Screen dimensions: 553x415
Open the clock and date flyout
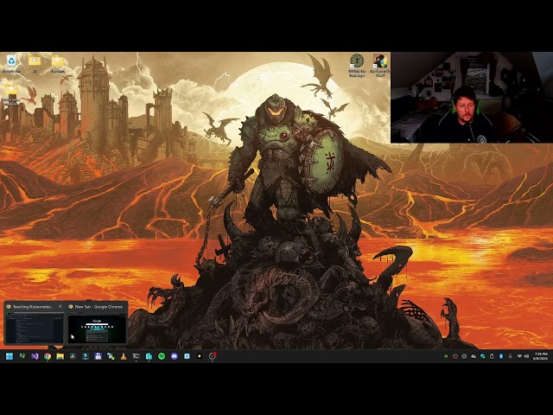540,356
